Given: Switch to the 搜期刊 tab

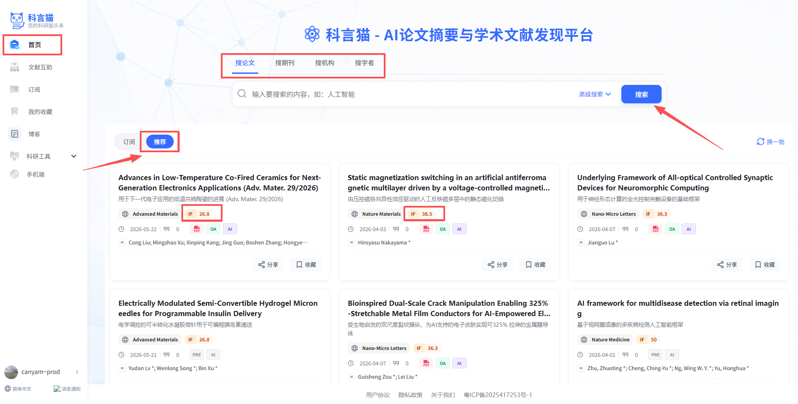Looking at the screenshot, I should pos(285,63).
